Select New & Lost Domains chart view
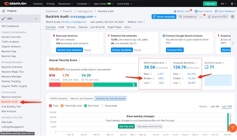 82,99
